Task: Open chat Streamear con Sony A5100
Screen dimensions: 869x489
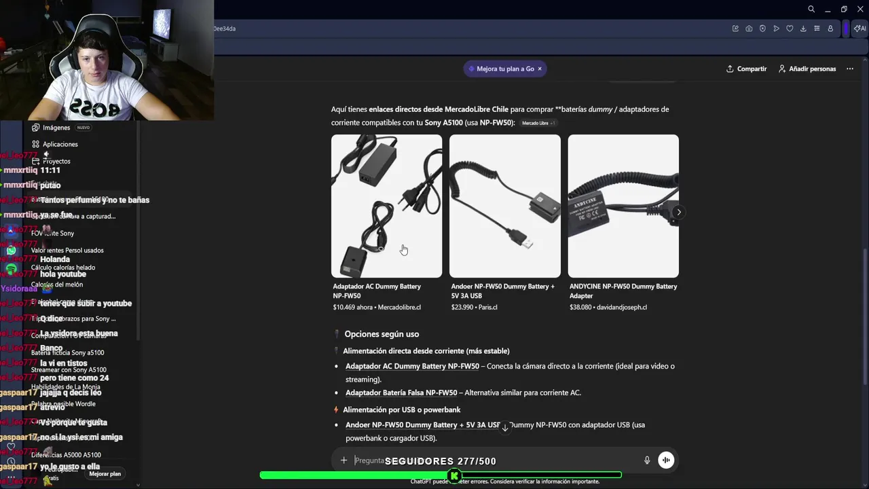Action: tap(69, 370)
